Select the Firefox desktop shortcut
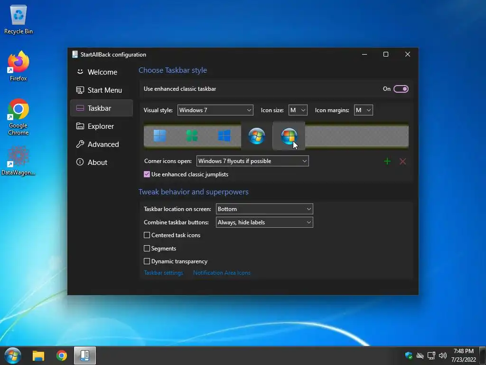Image resolution: width=486 pixels, height=365 pixels. [x=19, y=66]
